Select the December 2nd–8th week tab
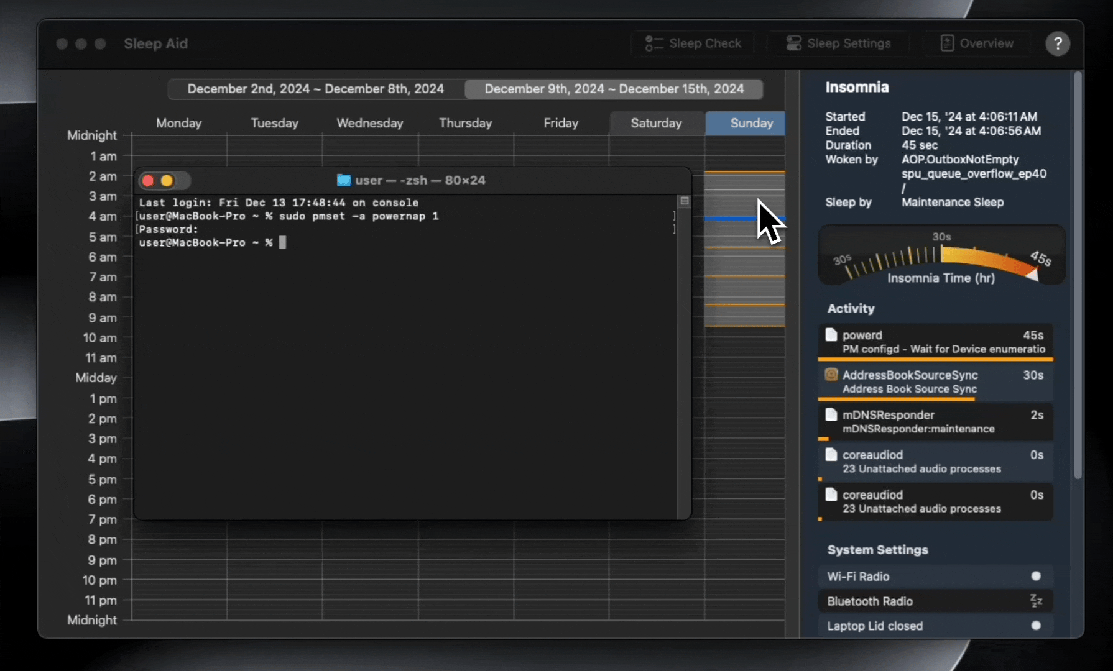Screen dimensions: 1113x671 click(316, 89)
